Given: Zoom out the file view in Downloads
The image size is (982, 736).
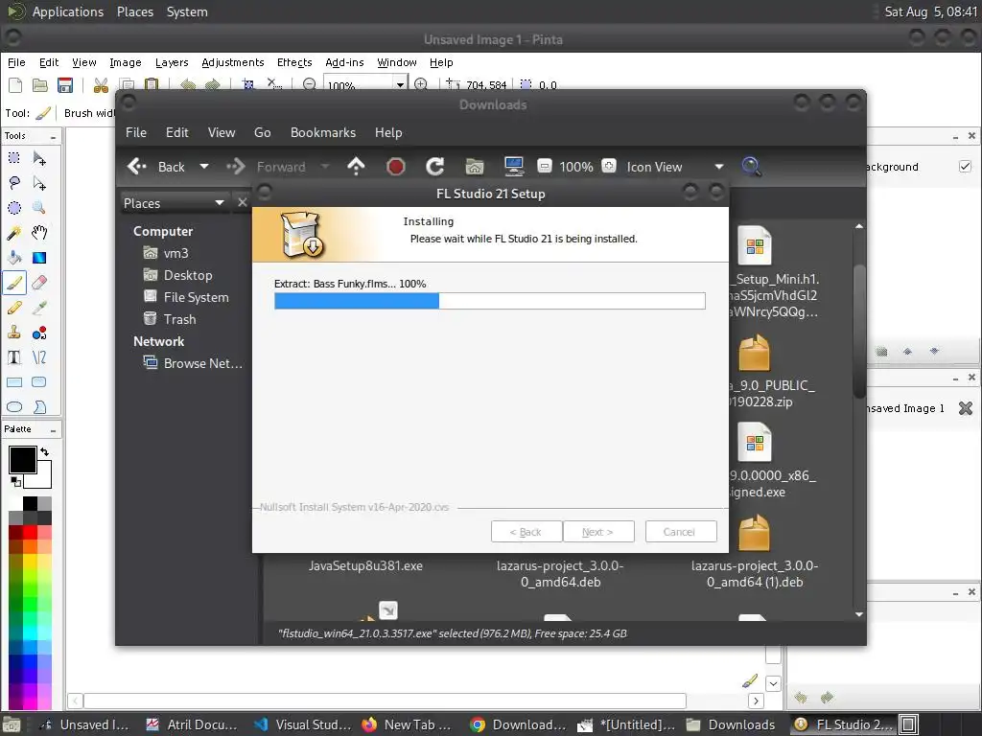Looking at the screenshot, I should pos(545,167).
